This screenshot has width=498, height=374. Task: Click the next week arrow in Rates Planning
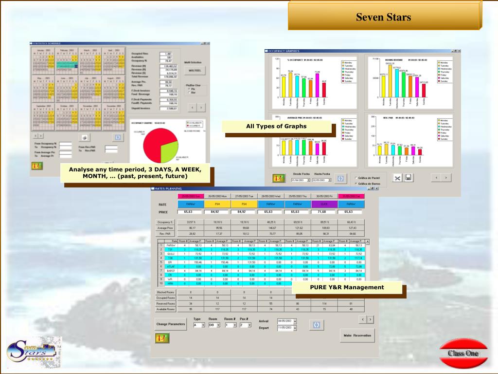click(370, 319)
